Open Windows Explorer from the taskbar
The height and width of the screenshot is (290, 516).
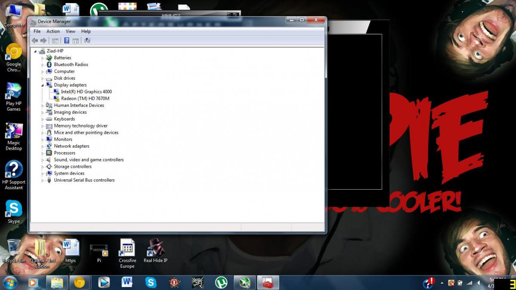57,283
